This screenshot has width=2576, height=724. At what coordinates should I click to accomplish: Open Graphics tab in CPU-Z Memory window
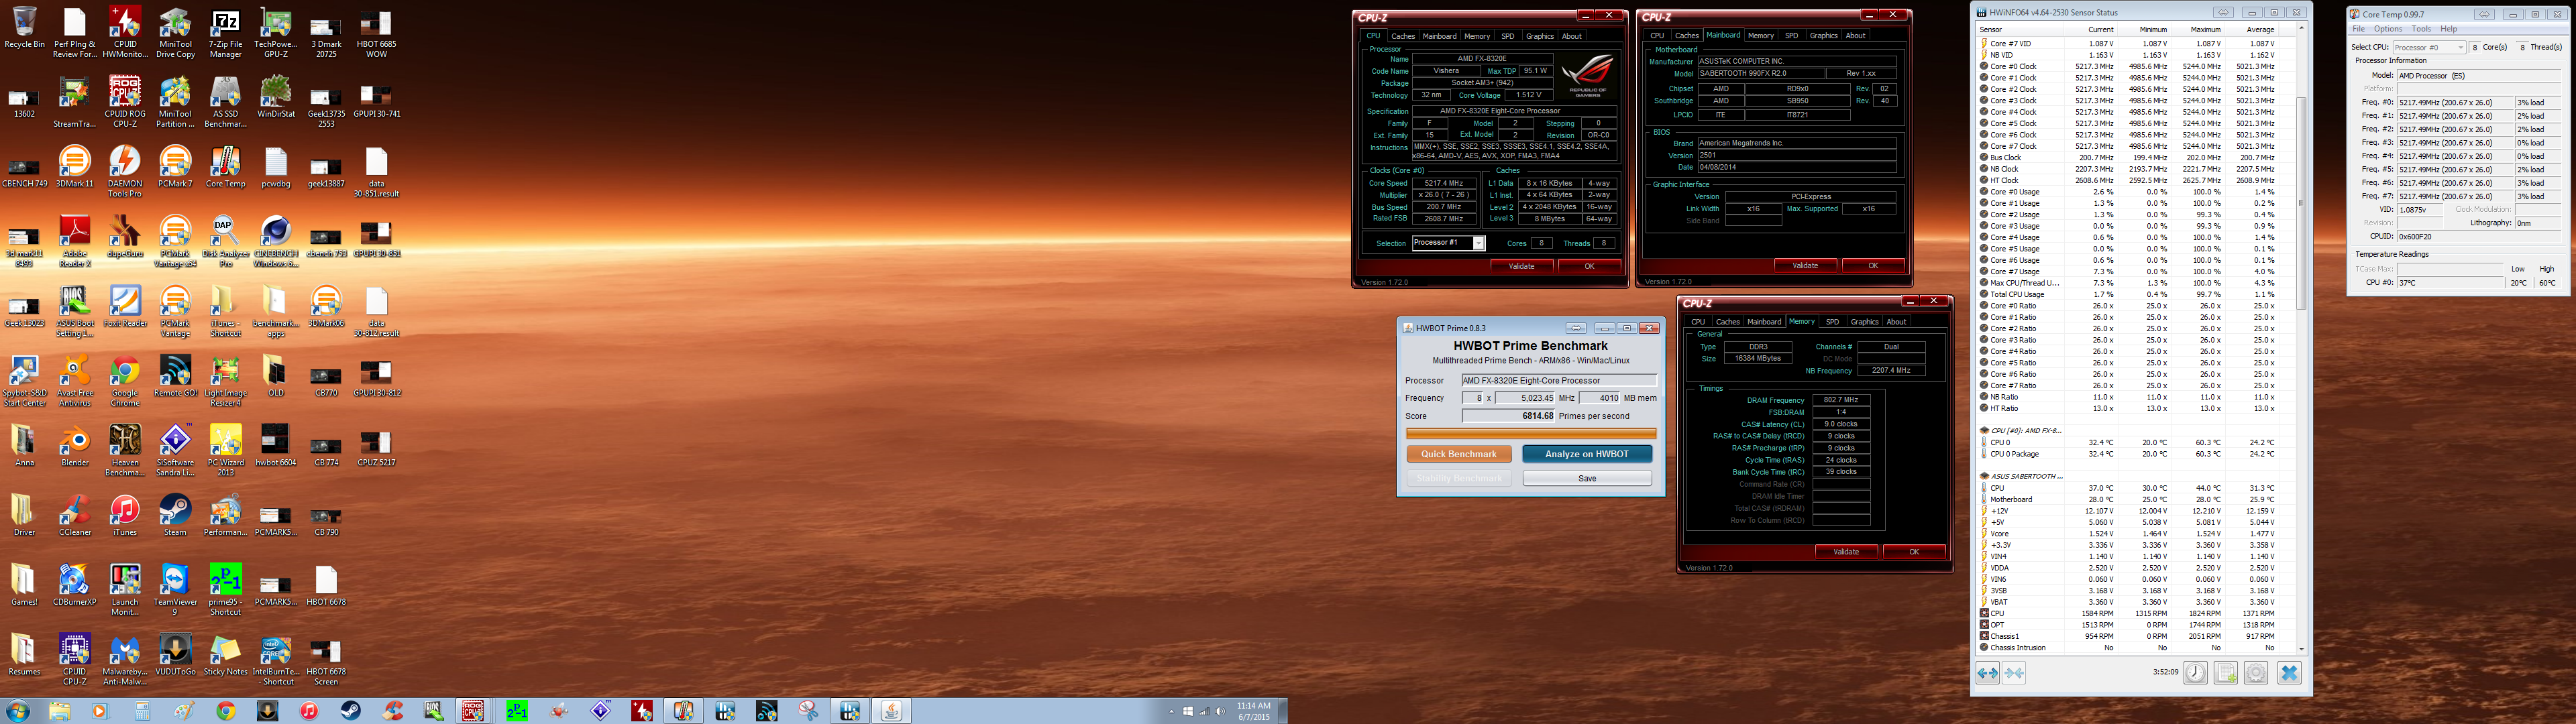(x=1864, y=322)
